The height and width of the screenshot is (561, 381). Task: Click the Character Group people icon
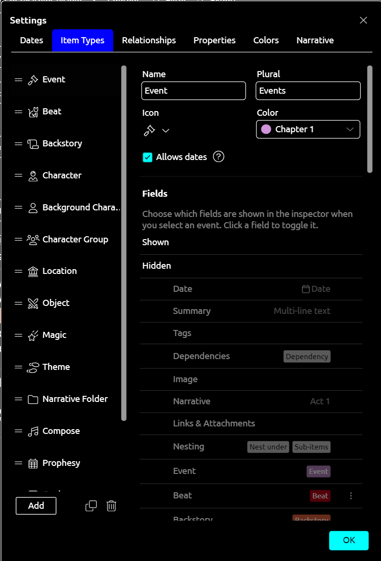click(33, 239)
